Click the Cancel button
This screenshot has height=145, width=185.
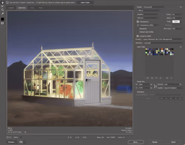coord(155,142)
